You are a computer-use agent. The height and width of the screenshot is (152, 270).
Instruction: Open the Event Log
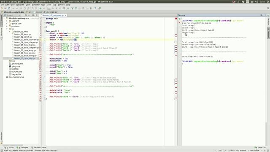(260, 147)
